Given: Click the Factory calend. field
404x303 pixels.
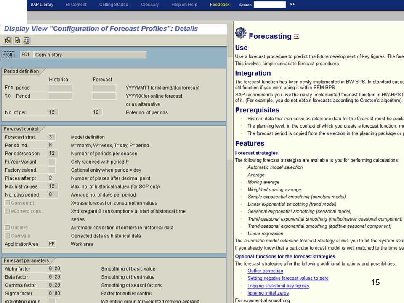Looking at the screenshot, I should 52,170.
